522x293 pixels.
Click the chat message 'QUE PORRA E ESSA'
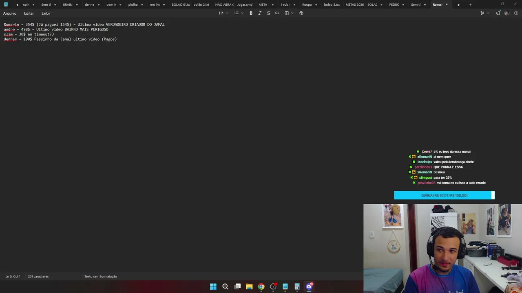[x=448, y=167]
